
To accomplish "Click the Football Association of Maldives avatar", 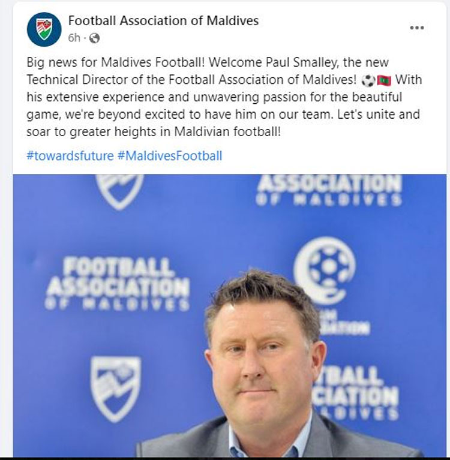I will pyautogui.click(x=44, y=29).
